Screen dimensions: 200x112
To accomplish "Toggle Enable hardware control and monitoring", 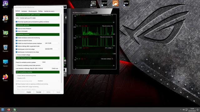I will coord(17,38).
